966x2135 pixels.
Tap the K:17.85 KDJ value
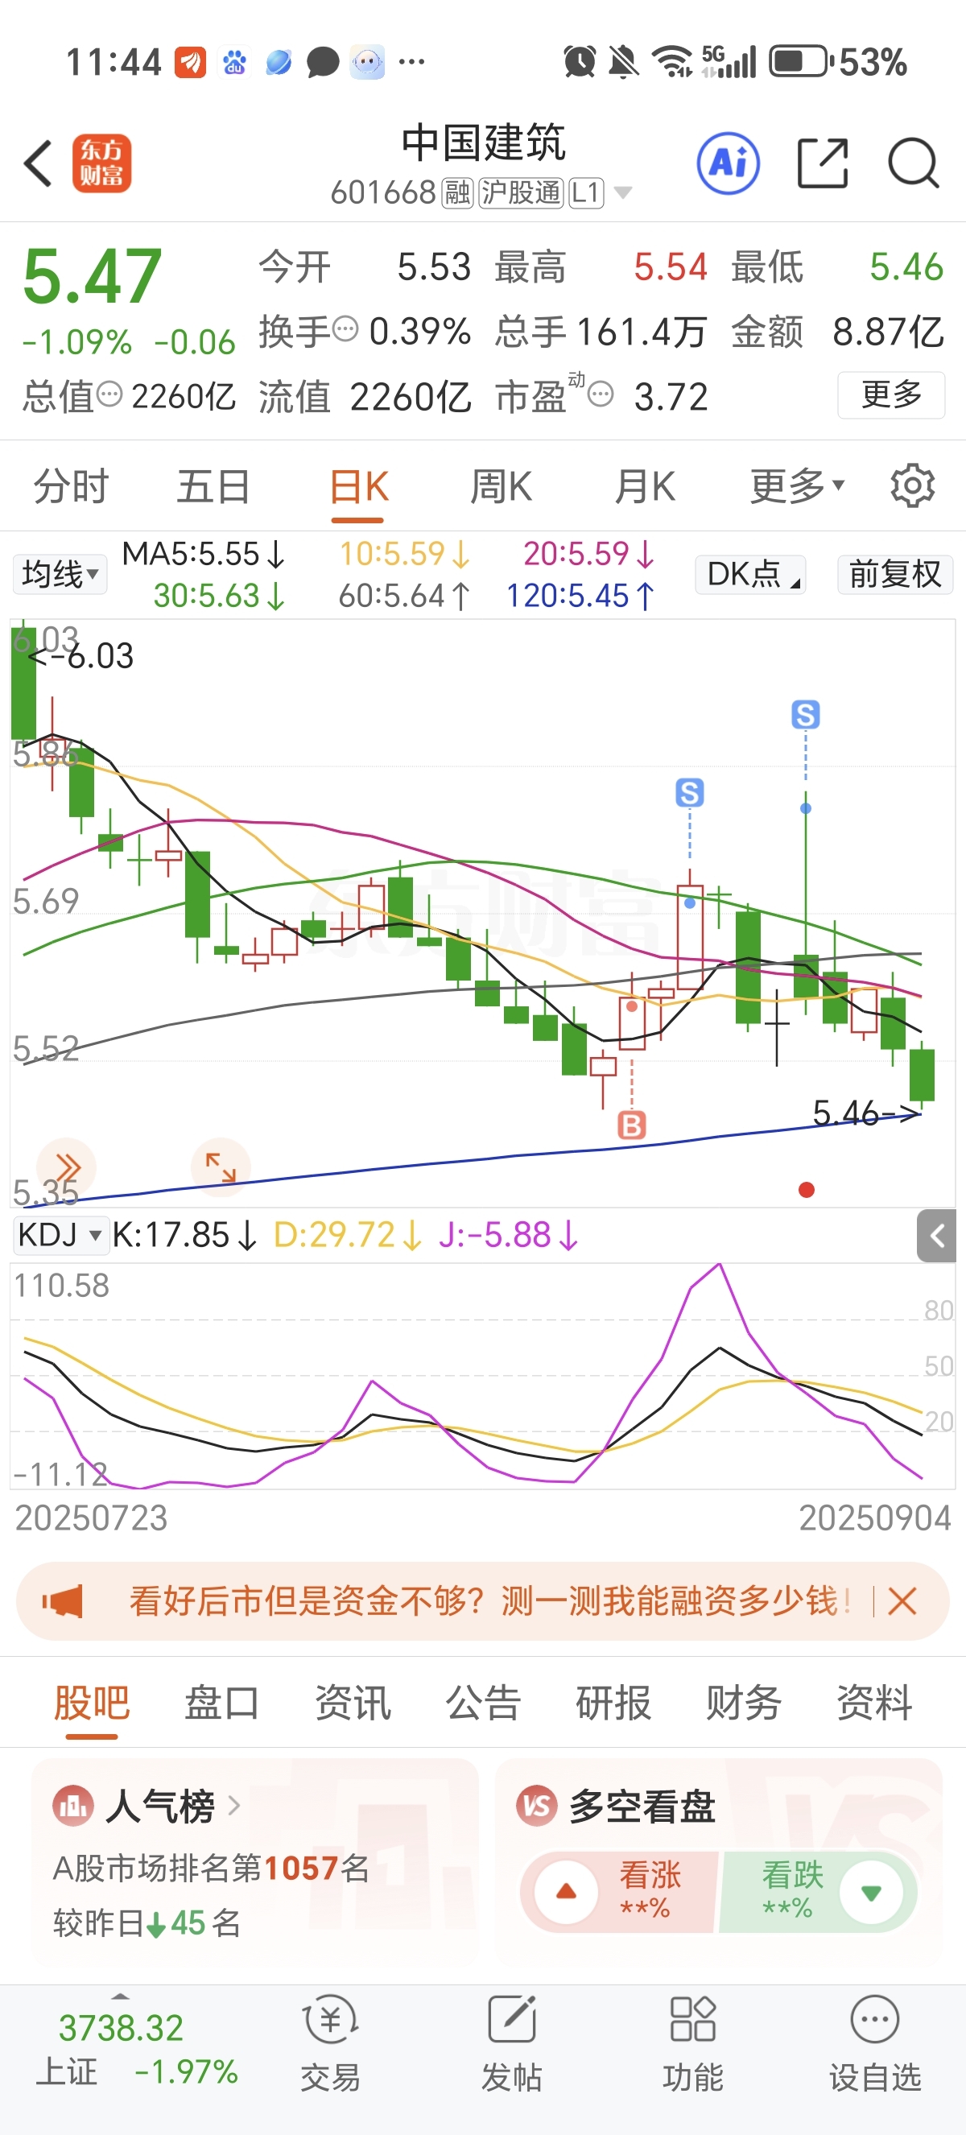tap(184, 1234)
